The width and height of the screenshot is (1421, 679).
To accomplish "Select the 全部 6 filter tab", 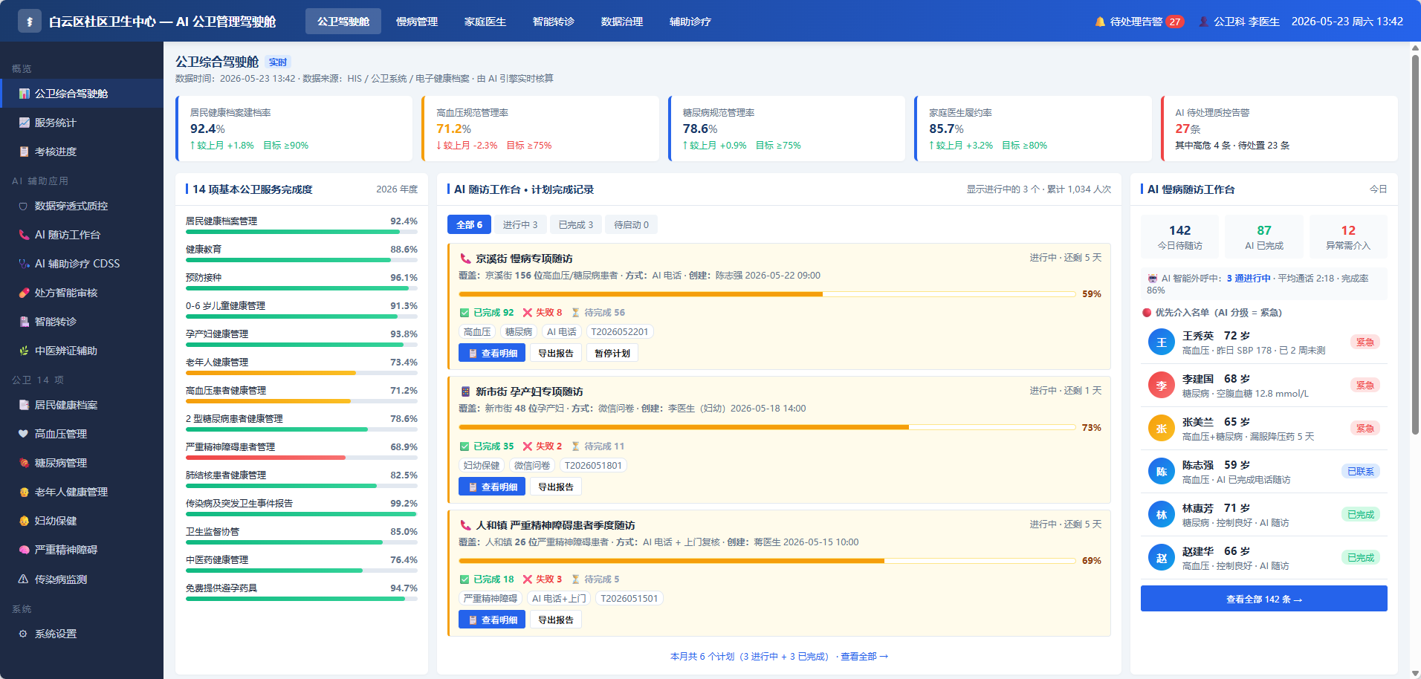I will pyautogui.click(x=469, y=224).
